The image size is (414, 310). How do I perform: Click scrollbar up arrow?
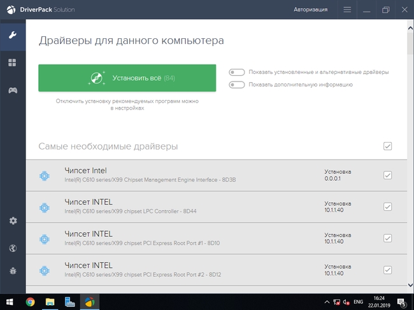410,28
